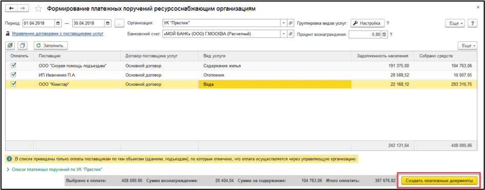
Task: Open calendar for start date 01.04.2018
Action: click(x=58, y=23)
